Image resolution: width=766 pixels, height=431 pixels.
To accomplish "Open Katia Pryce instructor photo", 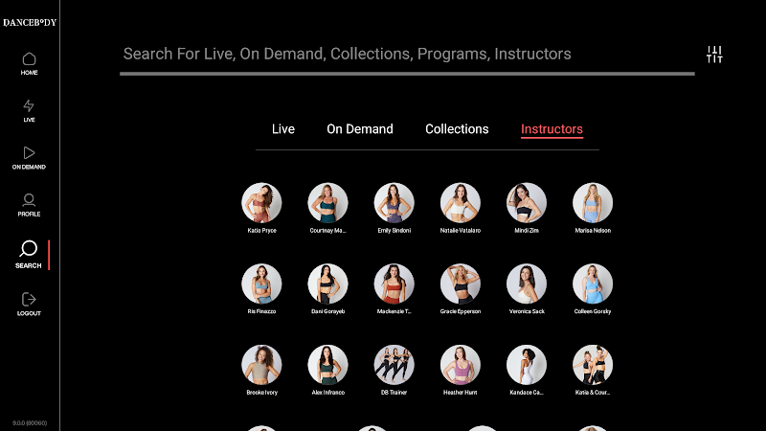I will pos(261,203).
